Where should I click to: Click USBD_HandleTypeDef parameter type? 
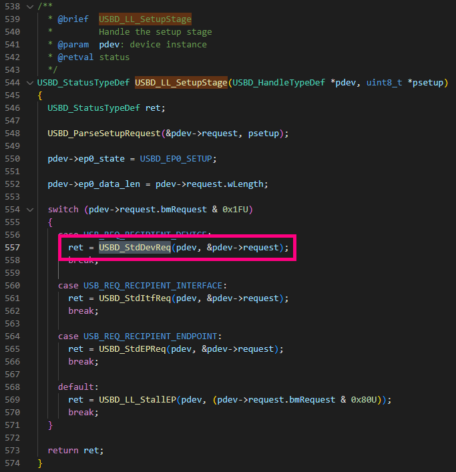[278, 83]
